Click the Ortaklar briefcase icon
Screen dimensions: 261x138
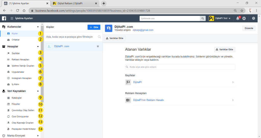click(x=8, y=40)
